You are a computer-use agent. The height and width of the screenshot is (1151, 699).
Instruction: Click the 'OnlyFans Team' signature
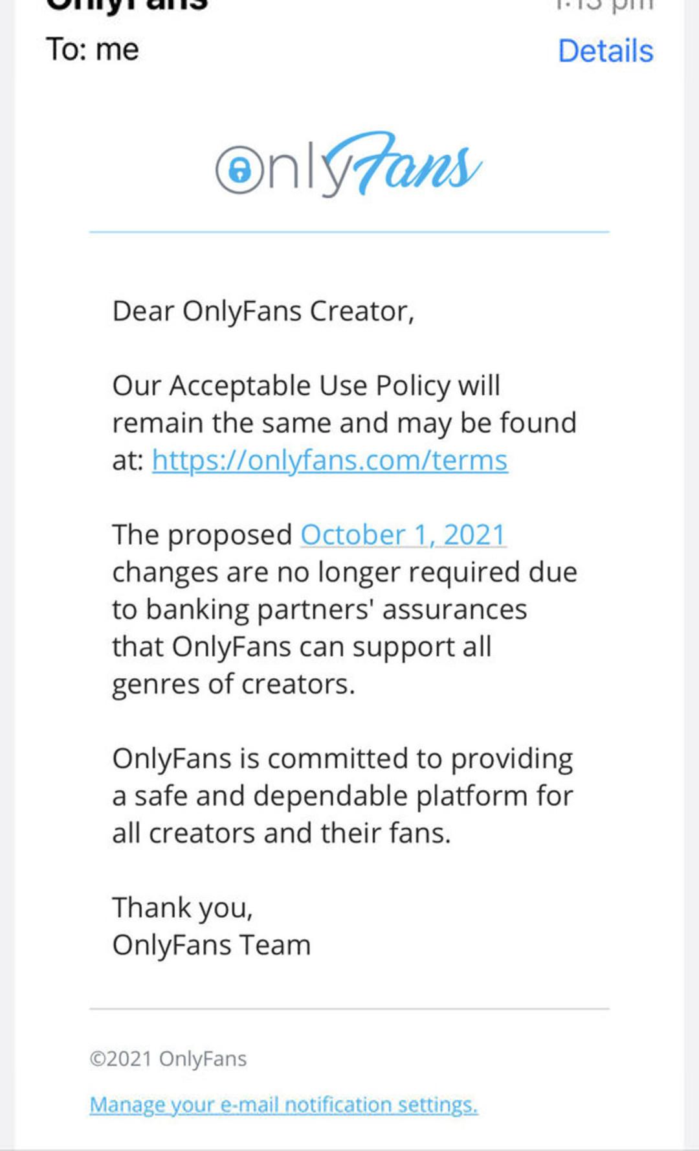pyautogui.click(x=211, y=945)
